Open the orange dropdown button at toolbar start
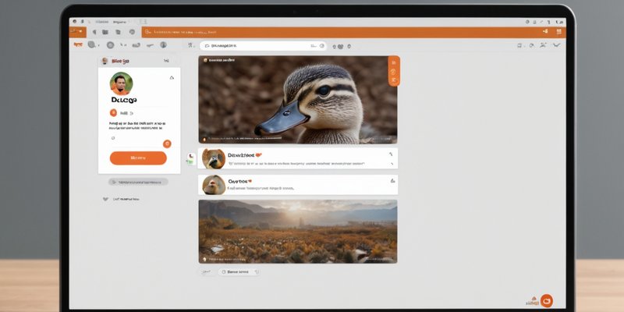624x312 pixels. coord(77,31)
